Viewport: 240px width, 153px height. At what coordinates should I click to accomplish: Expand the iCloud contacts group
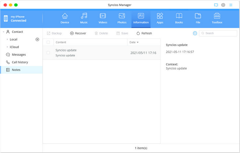tap(7, 47)
